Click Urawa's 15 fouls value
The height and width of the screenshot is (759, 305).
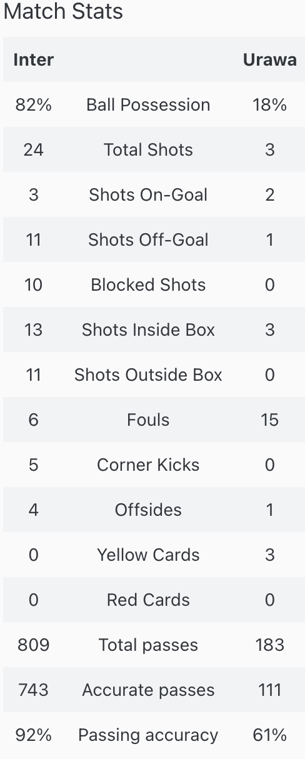click(269, 420)
